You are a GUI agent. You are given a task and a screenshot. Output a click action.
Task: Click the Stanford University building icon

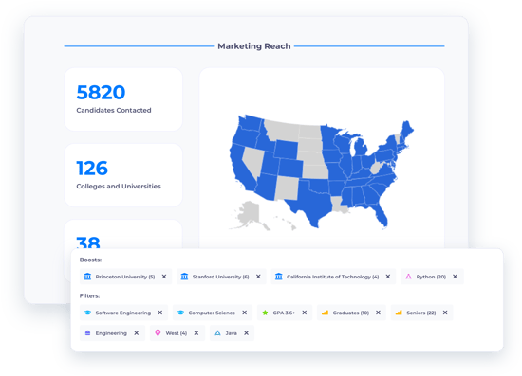[184, 277]
